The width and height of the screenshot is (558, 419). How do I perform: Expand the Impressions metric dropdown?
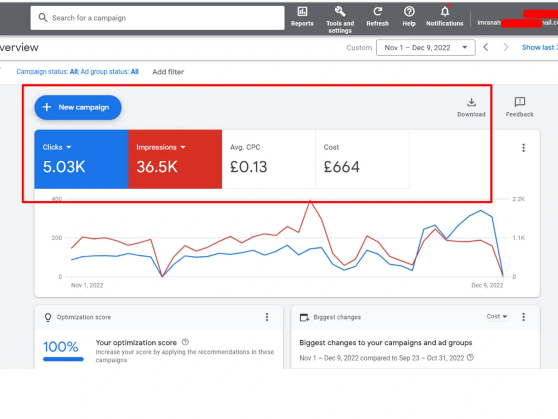tap(183, 147)
